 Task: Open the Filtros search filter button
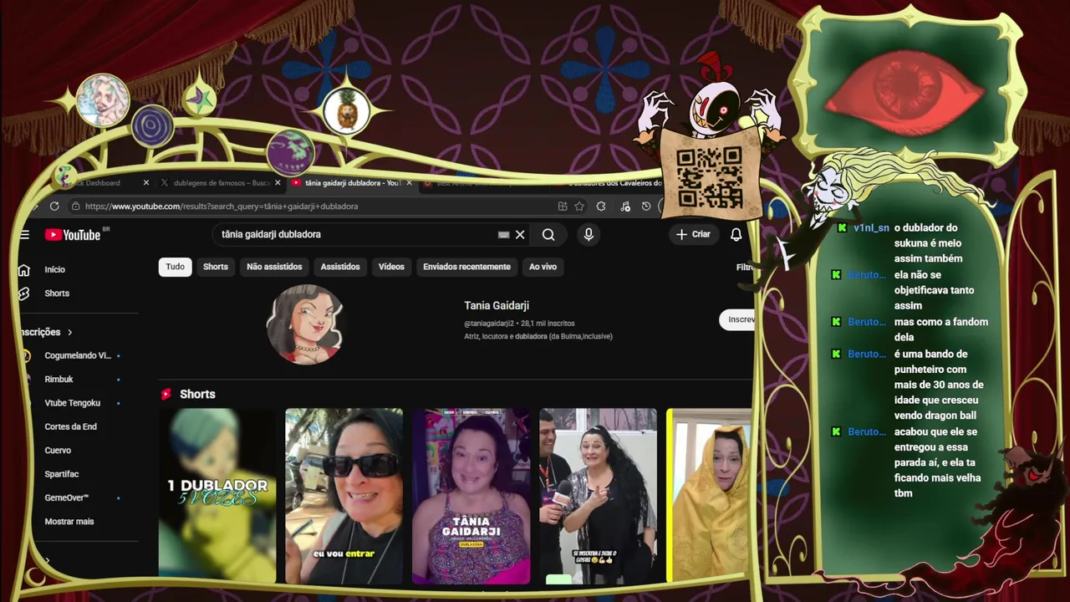pos(744,268)
